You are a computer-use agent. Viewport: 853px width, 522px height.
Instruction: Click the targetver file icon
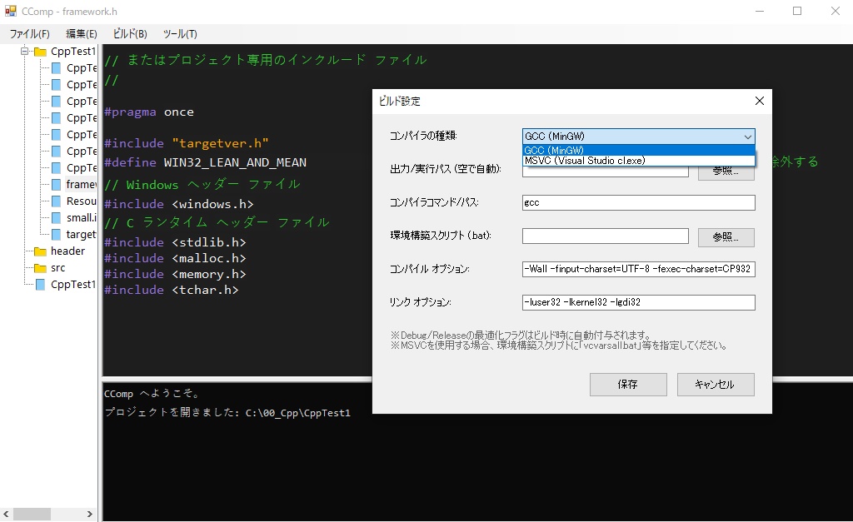tap(56, 234)
